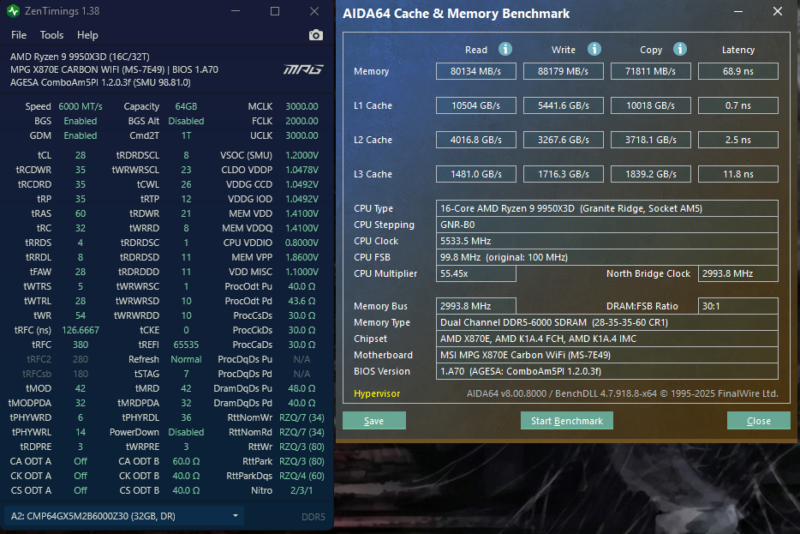Viewport: 800px width, 534px height.
Task: Click the Save button in AIDA64
Action: (374, 421)
